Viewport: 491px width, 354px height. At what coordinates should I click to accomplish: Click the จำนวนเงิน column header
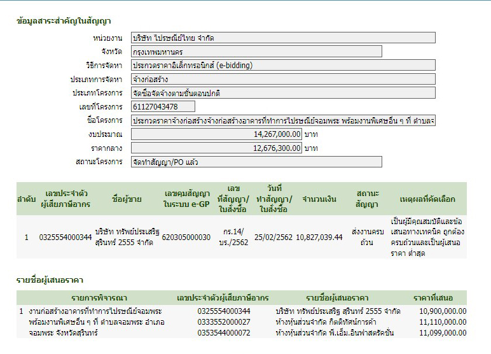319,199
